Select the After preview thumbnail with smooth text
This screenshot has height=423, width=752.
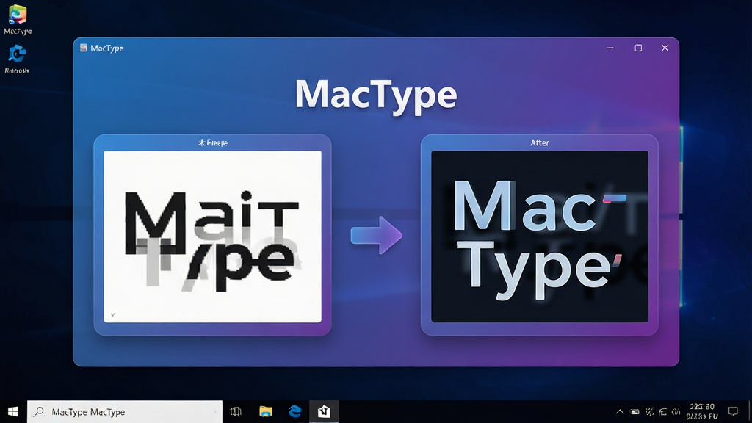540,236
